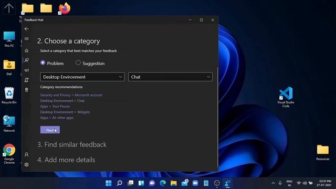This screenshot has height=189, width=336.
Task: Click the microphone tray icon
Action: pyautogui.click(x=280, y=183)
